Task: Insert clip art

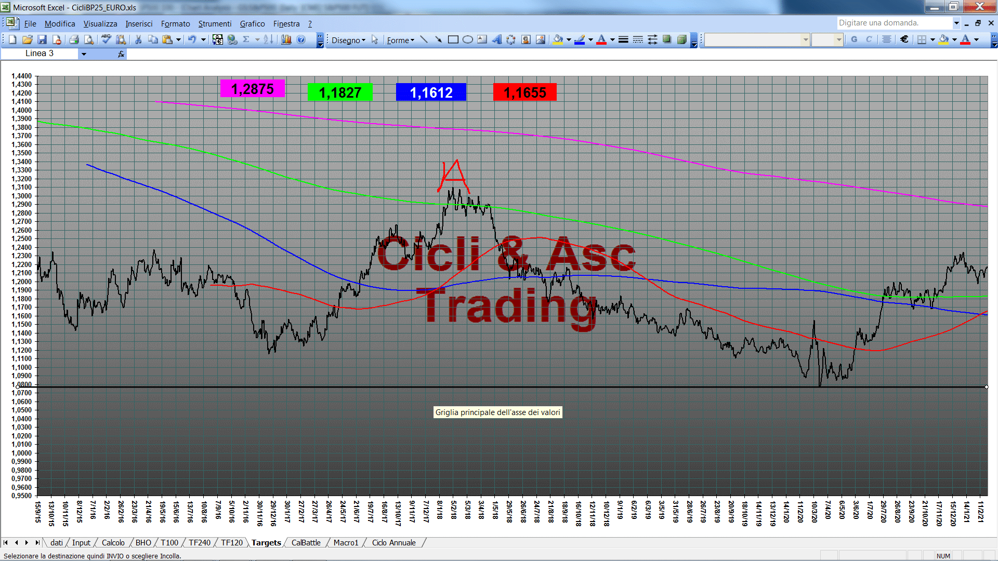Action: click(526, 39)
